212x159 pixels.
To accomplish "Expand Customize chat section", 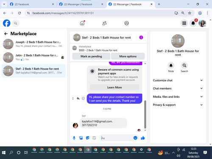I will pyautogui.click(x=178, y=80).
